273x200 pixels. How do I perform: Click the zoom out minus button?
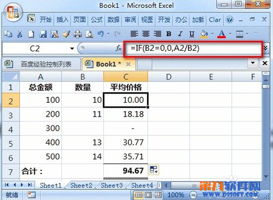pyautogui.click(x=193, y=195)
